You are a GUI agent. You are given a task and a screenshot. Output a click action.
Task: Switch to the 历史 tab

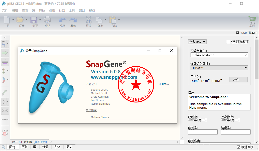[69, 147]
